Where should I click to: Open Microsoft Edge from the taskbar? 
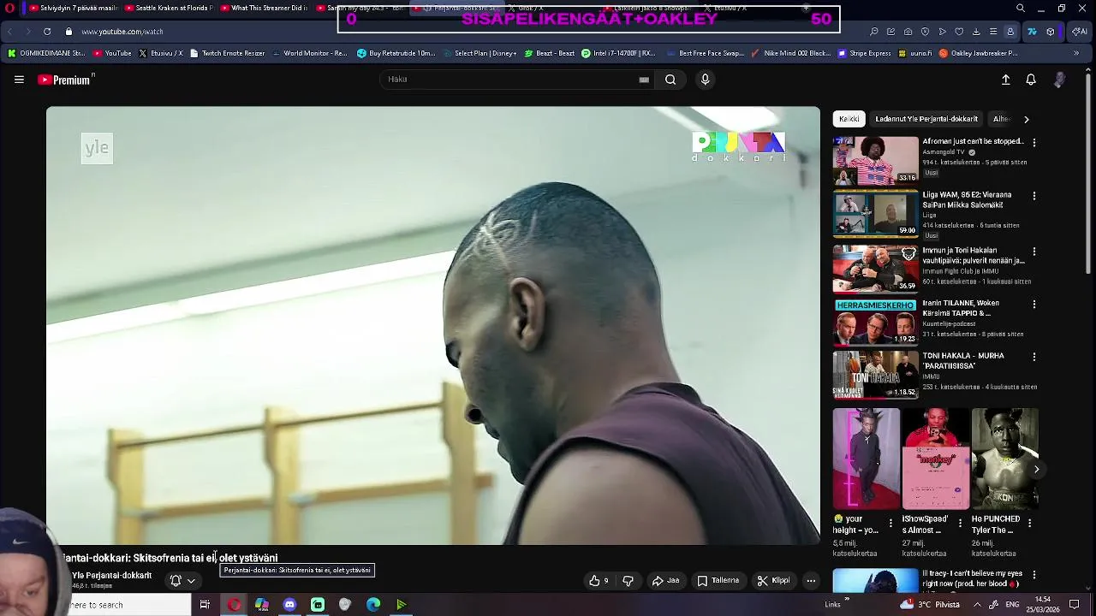pyautogui.click(x=373, y=605)
